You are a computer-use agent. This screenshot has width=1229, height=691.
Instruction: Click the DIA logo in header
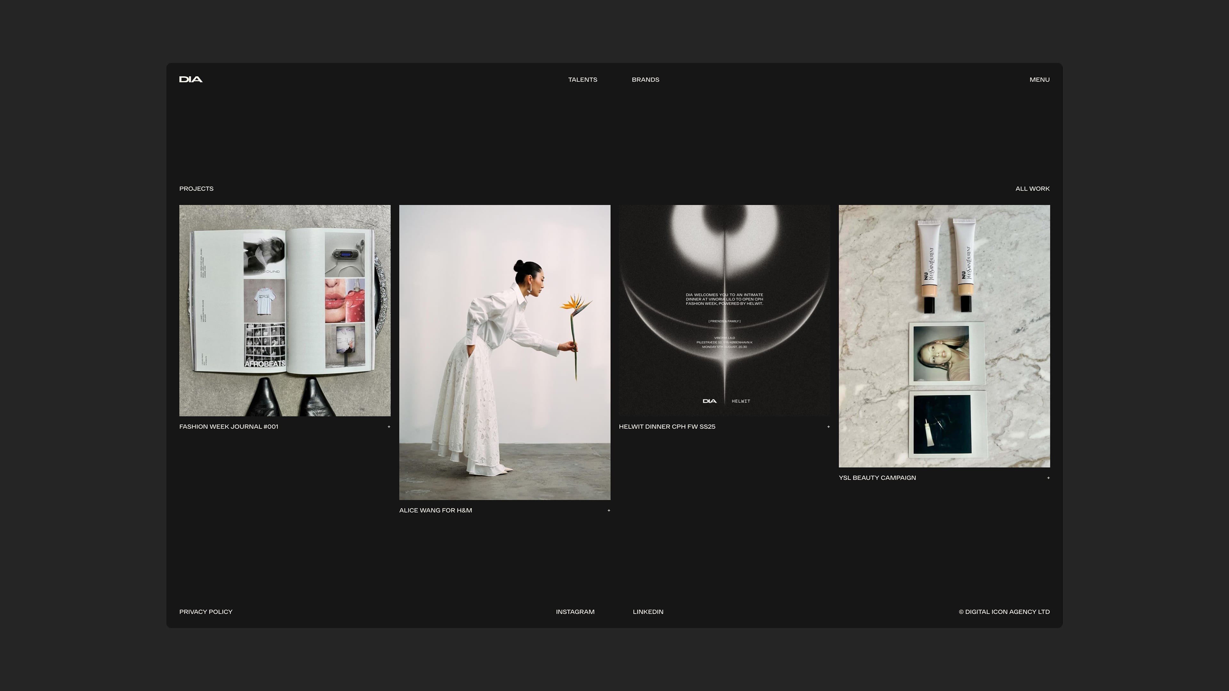[191, 79]
